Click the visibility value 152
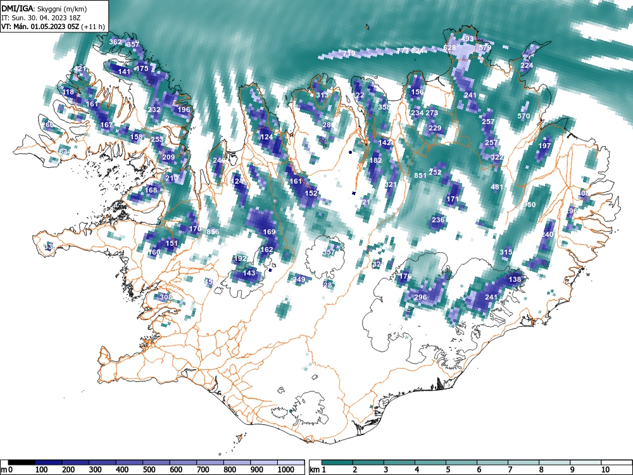The height and width of the screenshot is (475, 633). coord(311,193)
